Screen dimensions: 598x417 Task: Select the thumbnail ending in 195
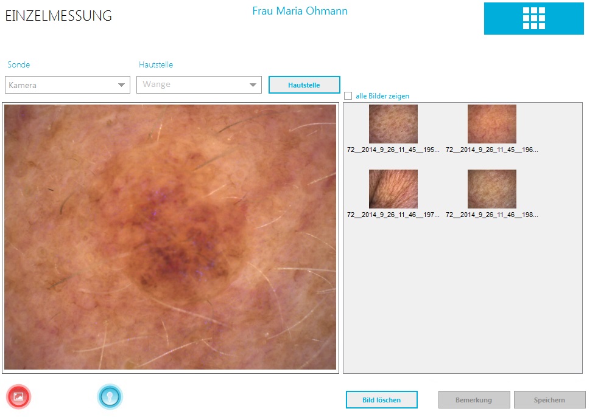click(x=393, y=124)
